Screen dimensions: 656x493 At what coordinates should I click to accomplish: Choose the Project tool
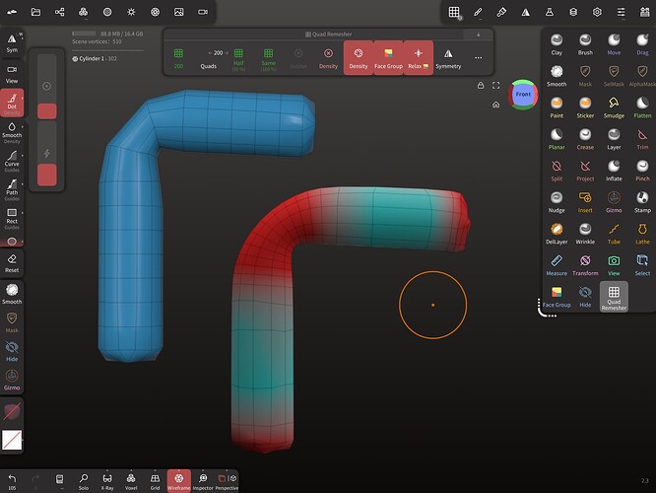585,171
